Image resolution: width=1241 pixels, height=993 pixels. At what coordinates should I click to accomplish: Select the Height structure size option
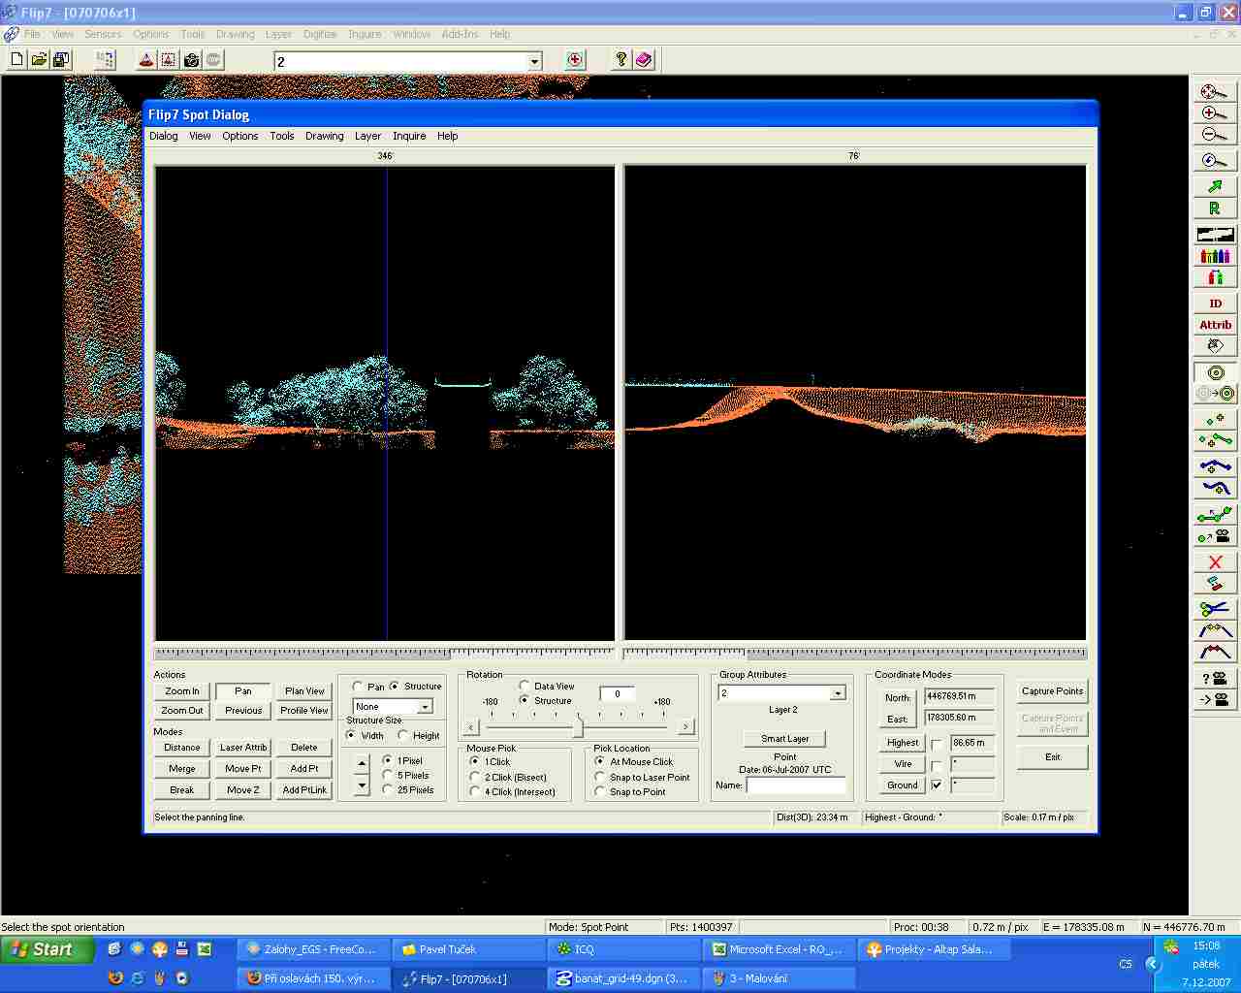403,735
